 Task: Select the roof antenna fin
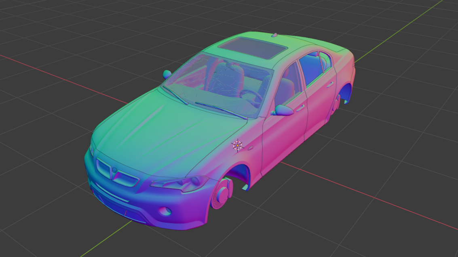click(274, 35)
